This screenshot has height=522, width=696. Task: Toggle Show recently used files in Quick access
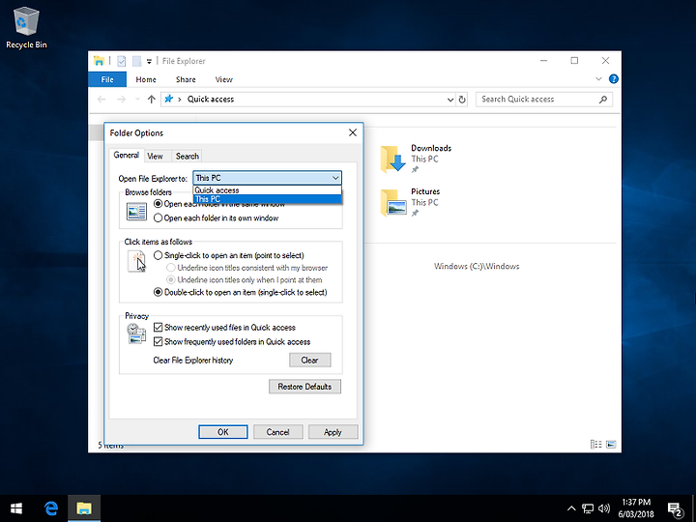(224, 328)
